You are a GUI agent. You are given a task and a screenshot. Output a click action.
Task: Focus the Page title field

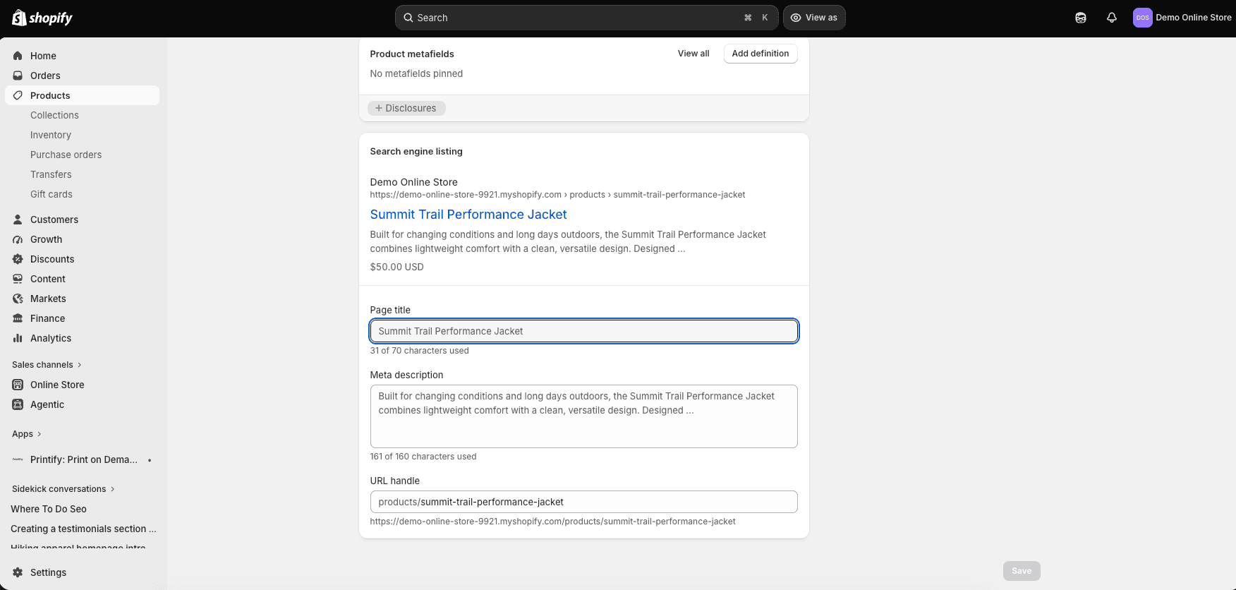[584, 331]
